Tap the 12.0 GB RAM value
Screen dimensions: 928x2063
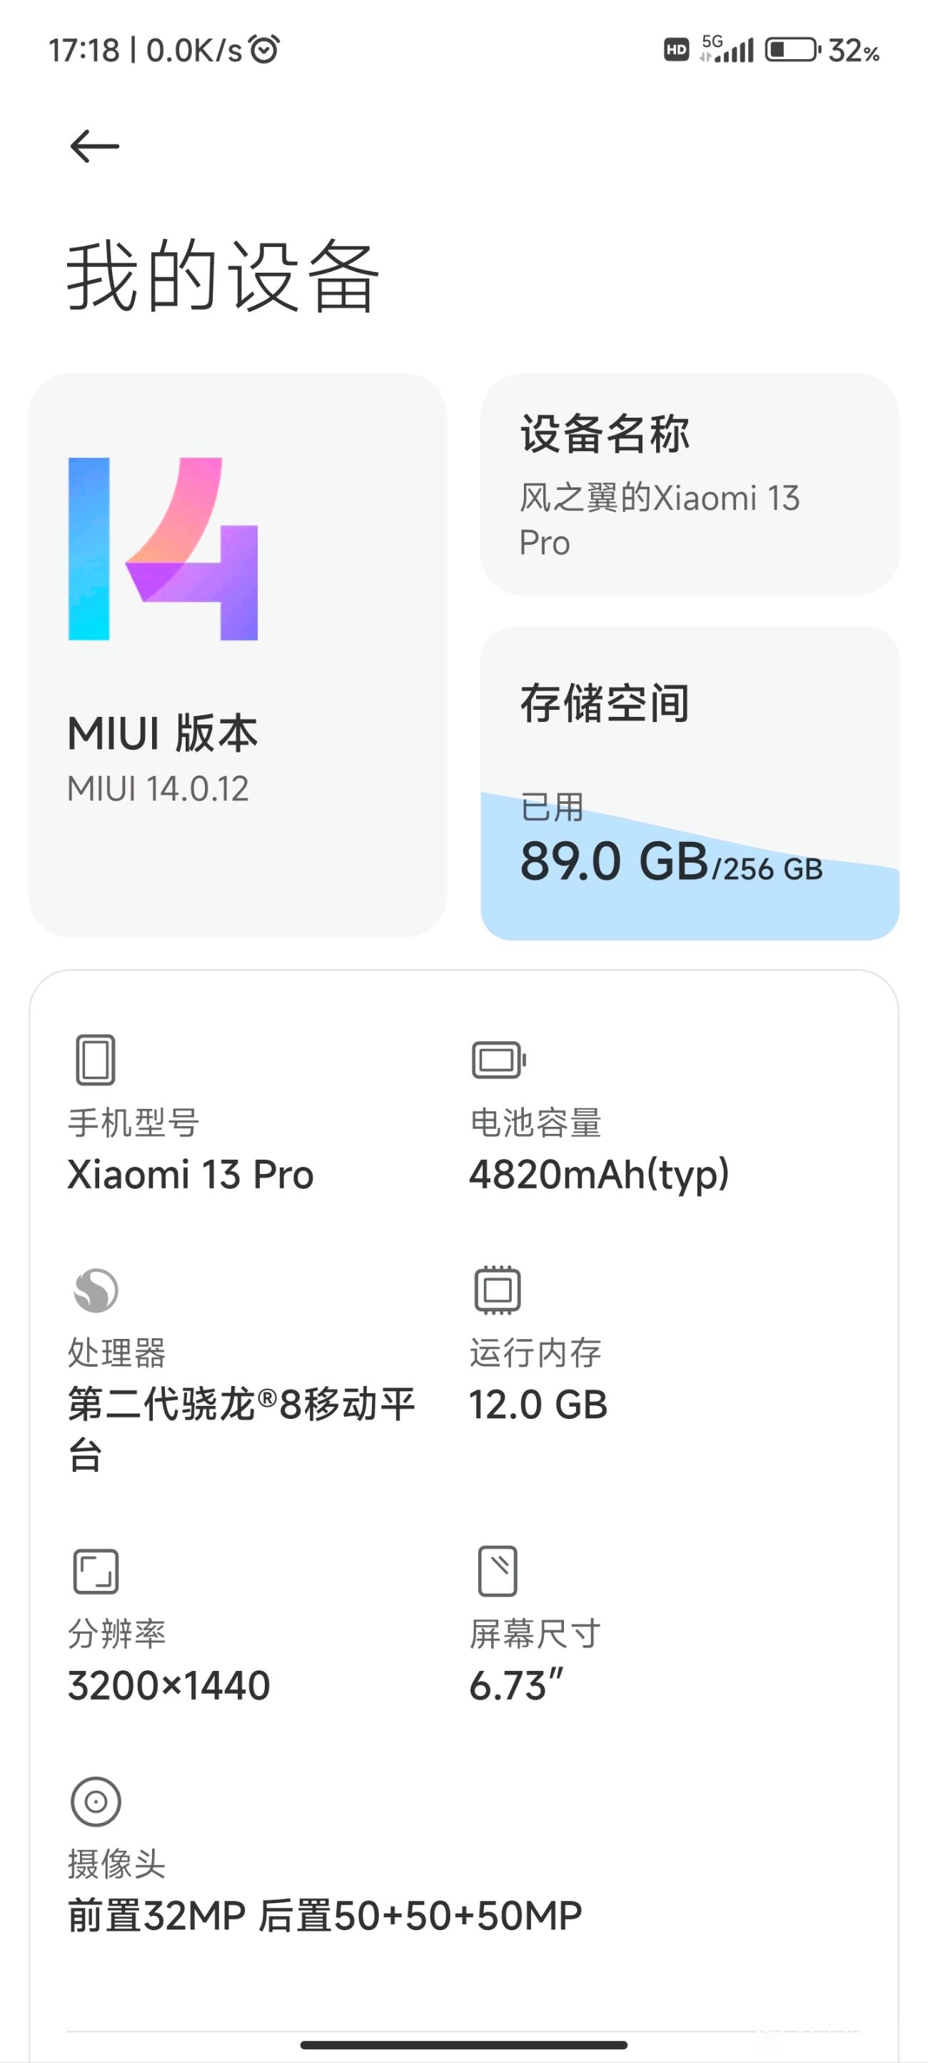(538, 1405)
